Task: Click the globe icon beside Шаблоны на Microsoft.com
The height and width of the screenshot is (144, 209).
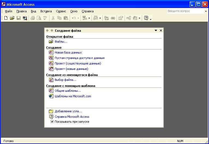Action: (51, 96)
